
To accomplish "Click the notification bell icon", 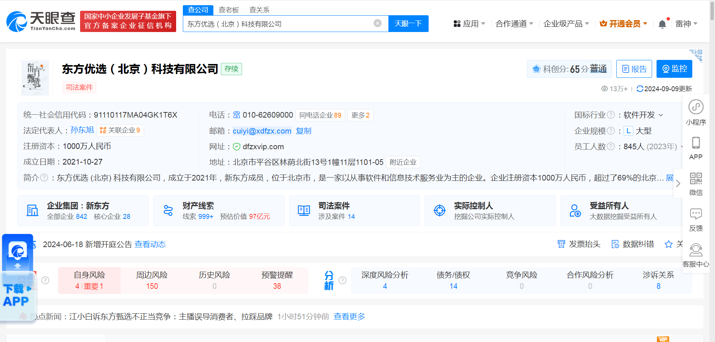I will 662,24.
